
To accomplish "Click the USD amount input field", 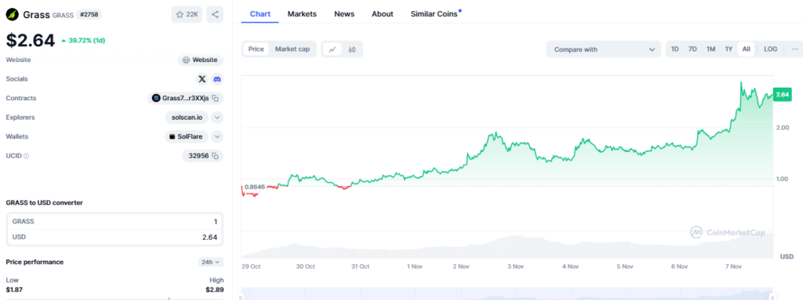I will click(x=114, y=237).
